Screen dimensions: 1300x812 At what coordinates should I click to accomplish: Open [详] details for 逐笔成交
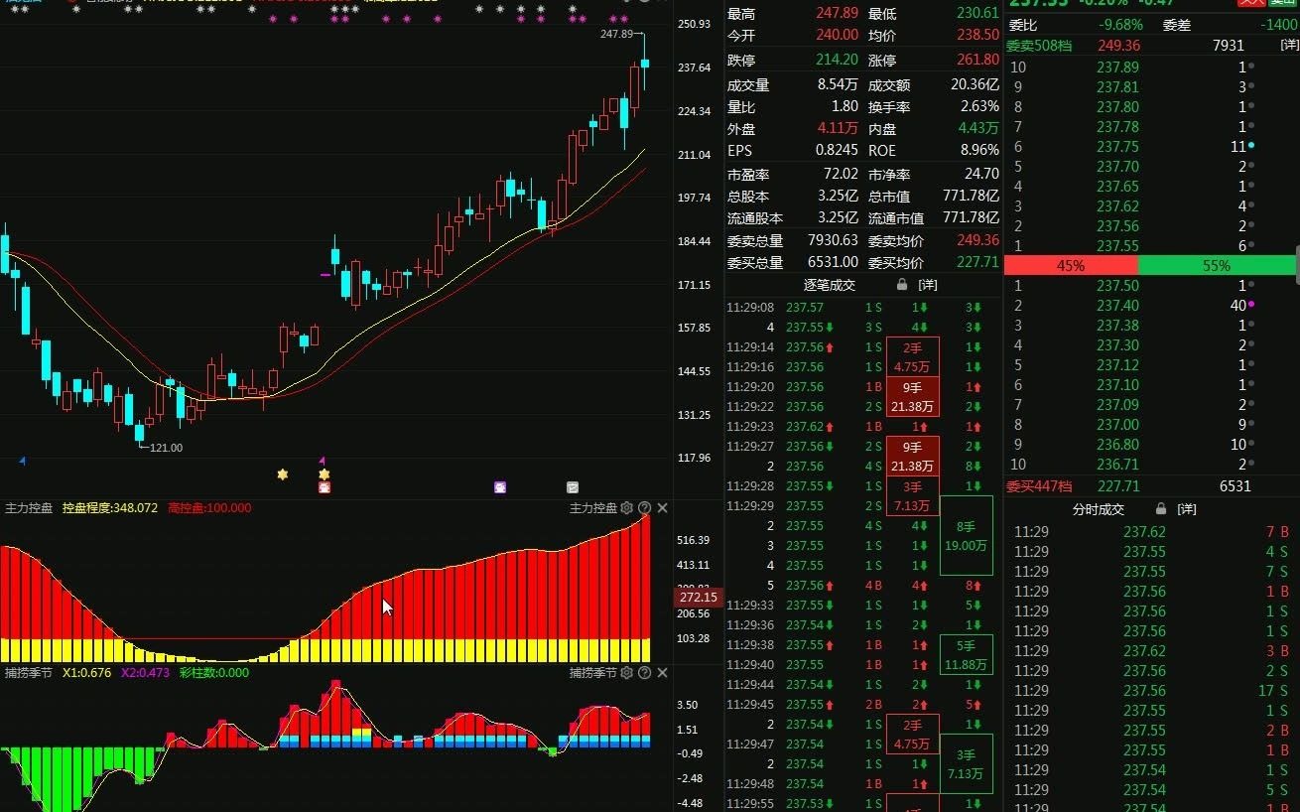pos(928,285)
